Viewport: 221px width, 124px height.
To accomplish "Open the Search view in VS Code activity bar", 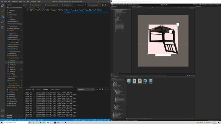I will [2, 11].
